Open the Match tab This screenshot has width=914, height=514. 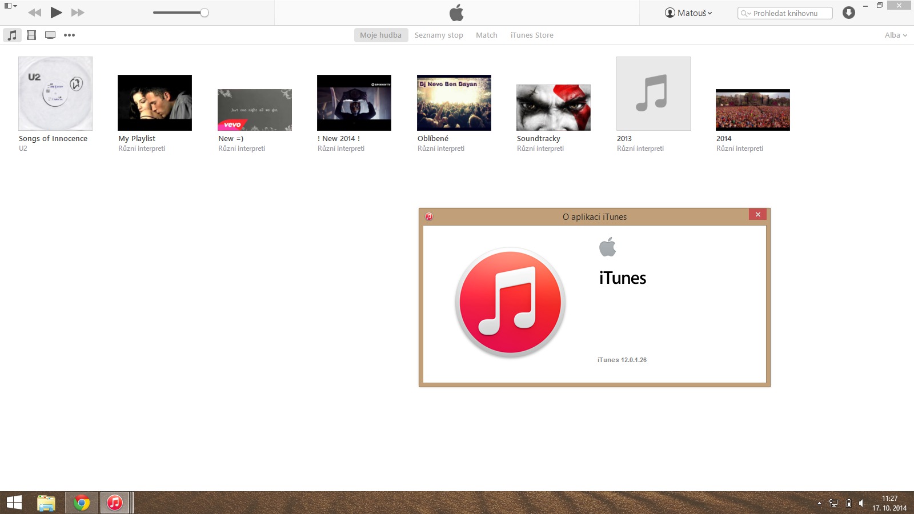point(487,35)
